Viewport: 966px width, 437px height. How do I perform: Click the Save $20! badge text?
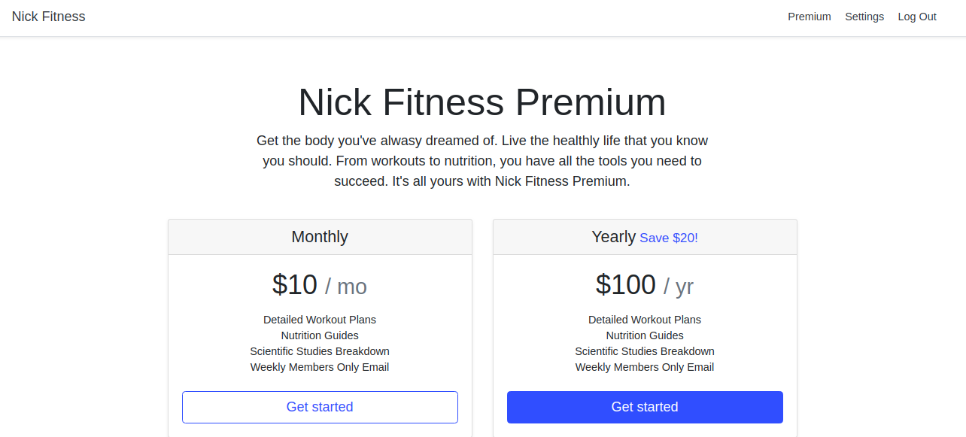pyautogui.click(x=669, y=238)
